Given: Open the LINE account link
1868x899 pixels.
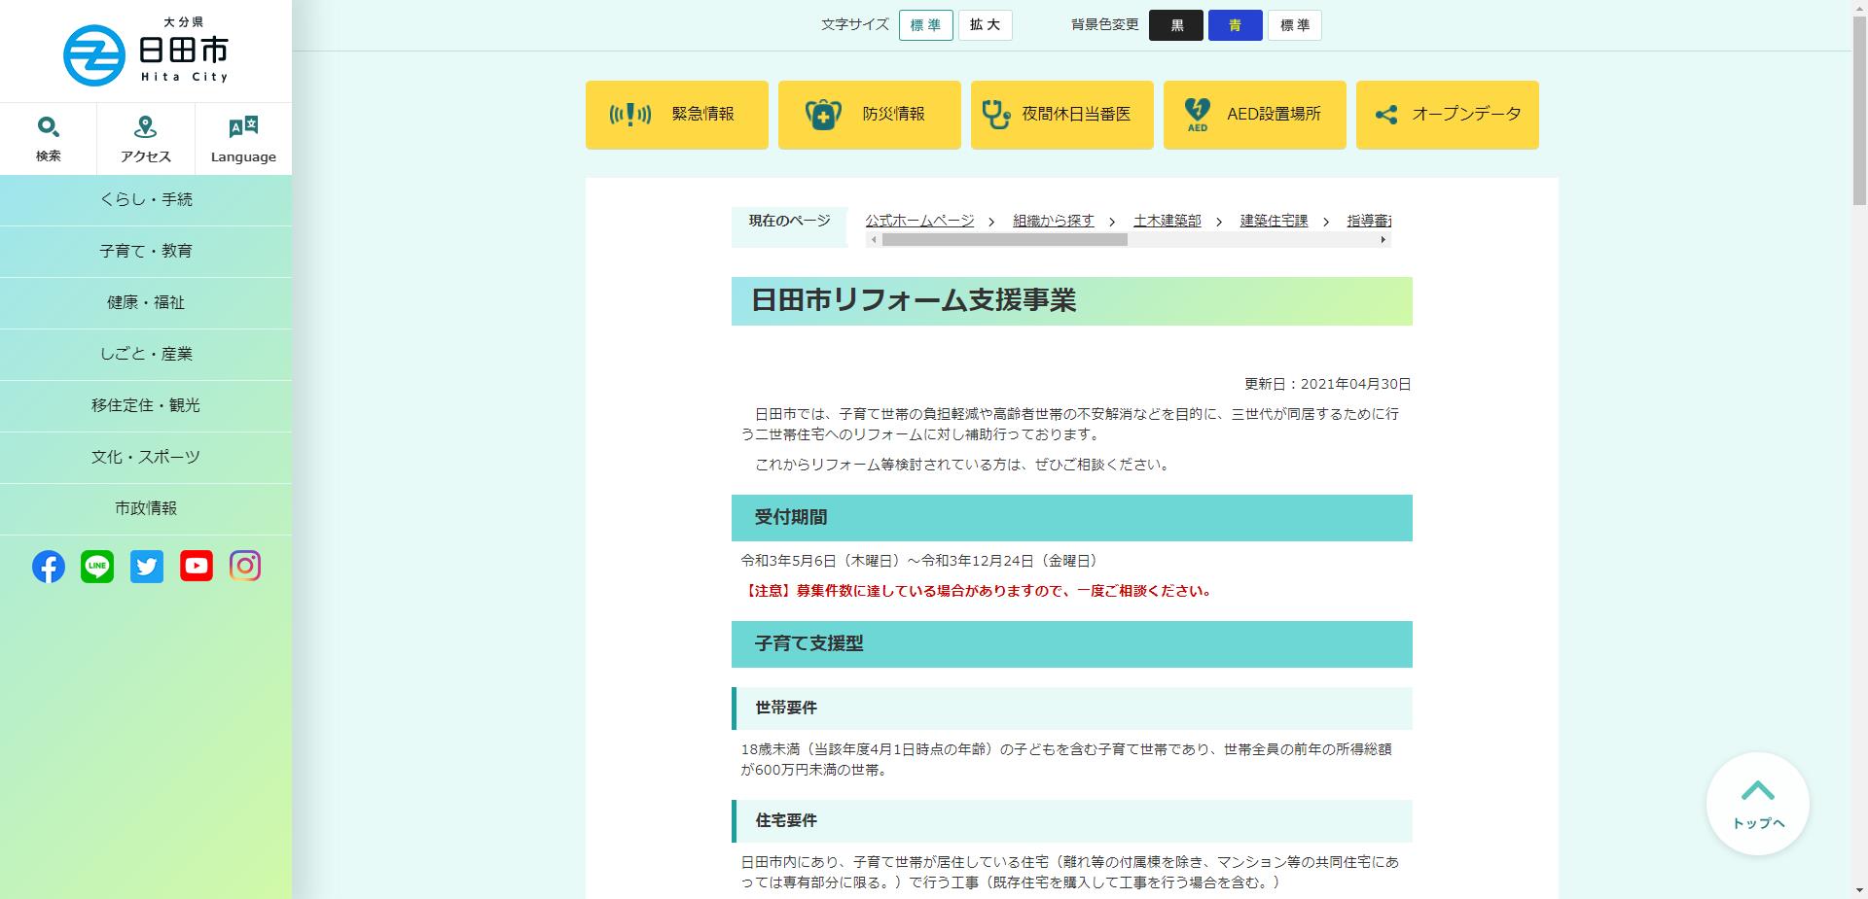Looking at the screenshot, I should click(97, 567).
